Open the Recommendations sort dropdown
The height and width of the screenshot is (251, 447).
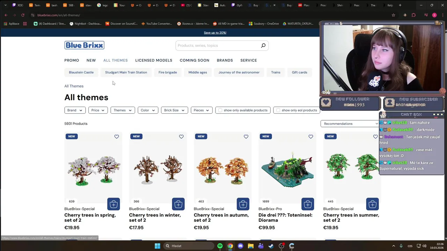click(350, 124)
